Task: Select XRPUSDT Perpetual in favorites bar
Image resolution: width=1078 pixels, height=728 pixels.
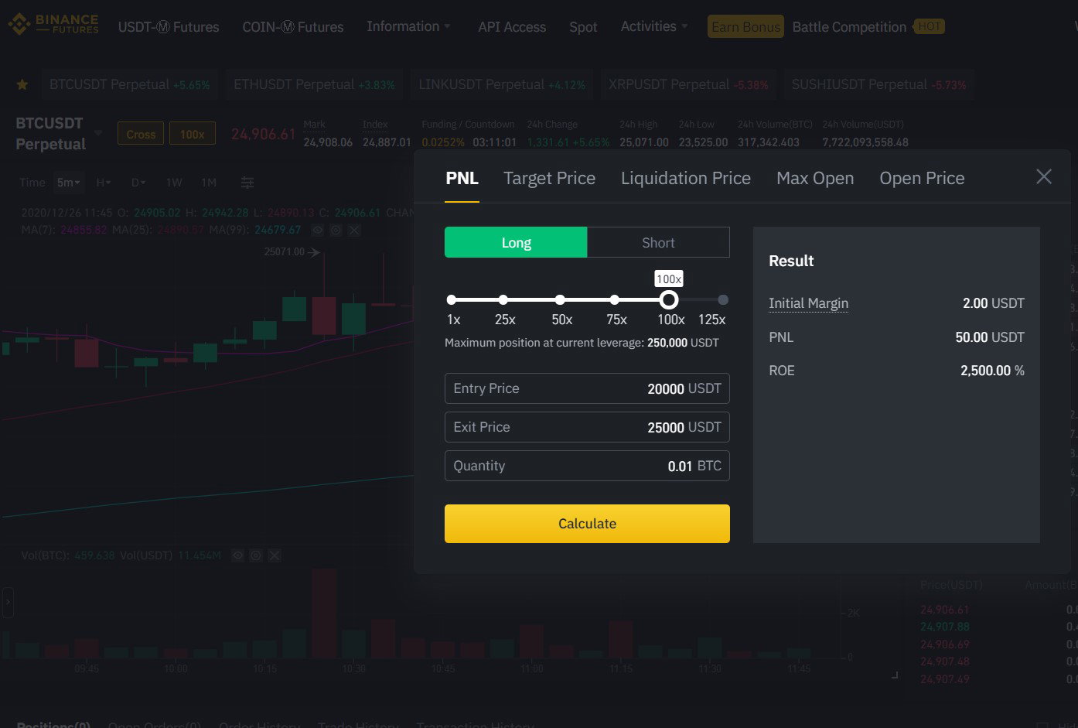Action: coord(688,84)
